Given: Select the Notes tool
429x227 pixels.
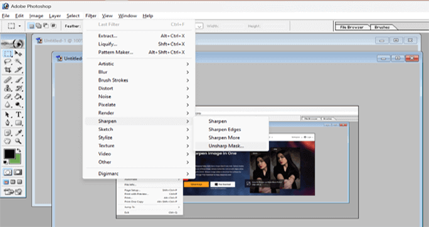Looking at the screenshot, I should (x=8, y=133).
